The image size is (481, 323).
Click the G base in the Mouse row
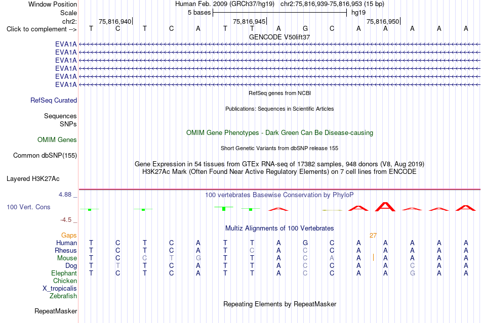[198, 258]
